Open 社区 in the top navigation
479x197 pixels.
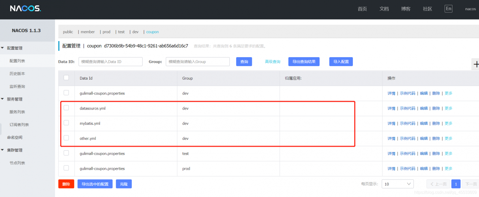(x=427, y=9)
